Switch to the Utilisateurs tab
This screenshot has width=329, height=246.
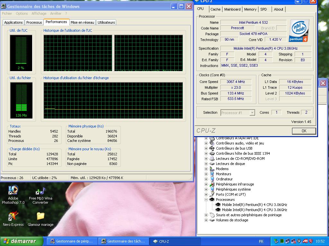click(x=106, y=22)
